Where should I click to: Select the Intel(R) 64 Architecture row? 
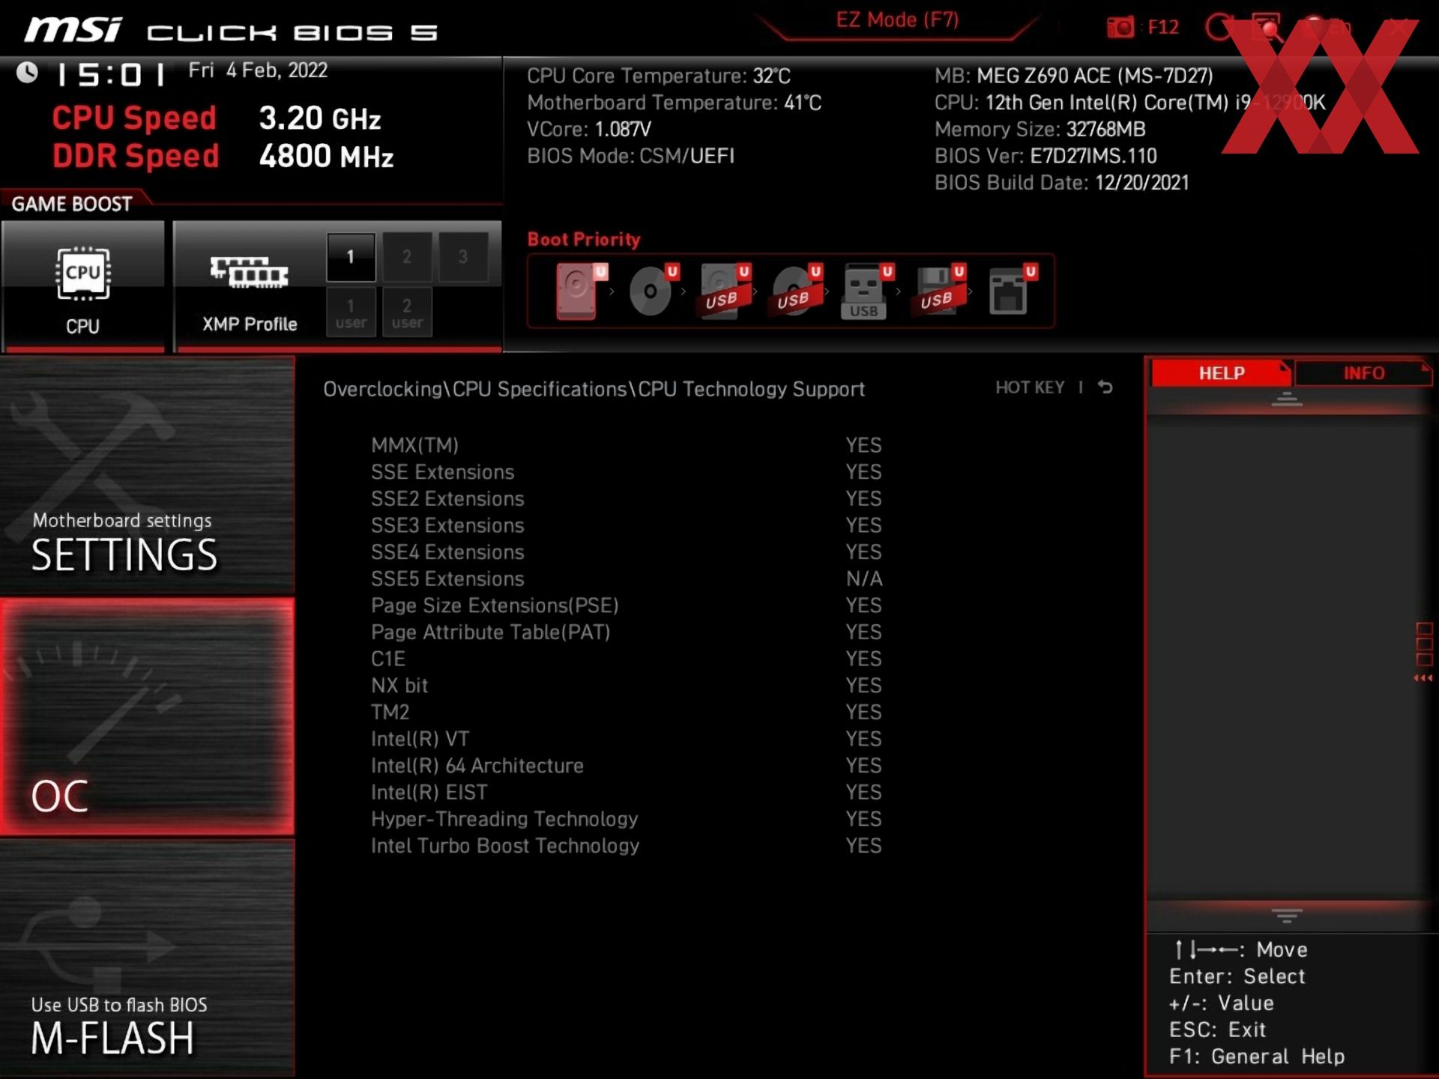pyautogui.click(x=627, y=766)
